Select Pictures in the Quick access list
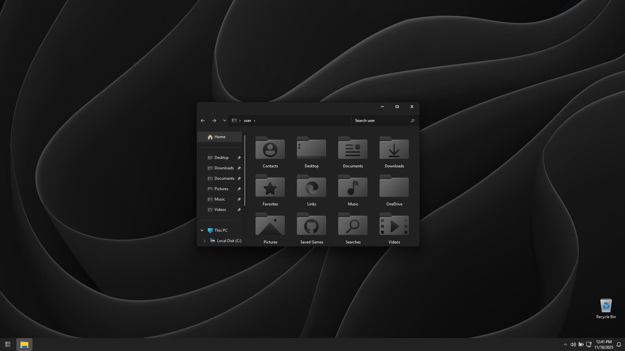The width and height of the screenshot is (625, 351). (x=221, y=189)
